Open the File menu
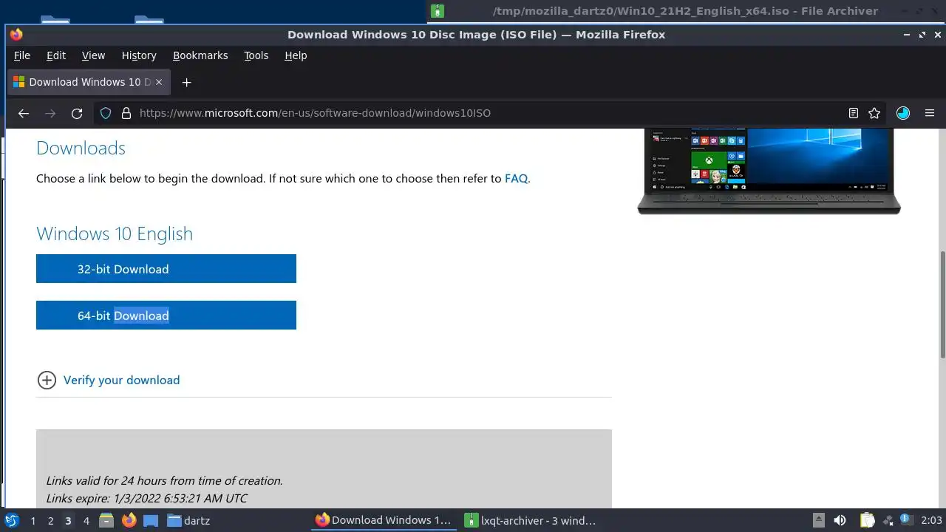This screenshot has height=532, width=946. click(22, 55)
